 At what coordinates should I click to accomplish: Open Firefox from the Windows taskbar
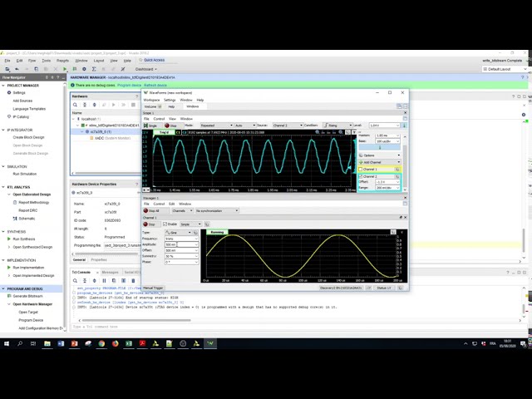[x=115, y=343]
